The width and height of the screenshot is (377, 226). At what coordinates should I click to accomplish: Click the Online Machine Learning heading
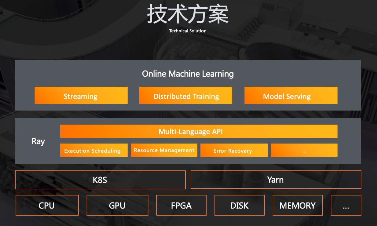188,74
